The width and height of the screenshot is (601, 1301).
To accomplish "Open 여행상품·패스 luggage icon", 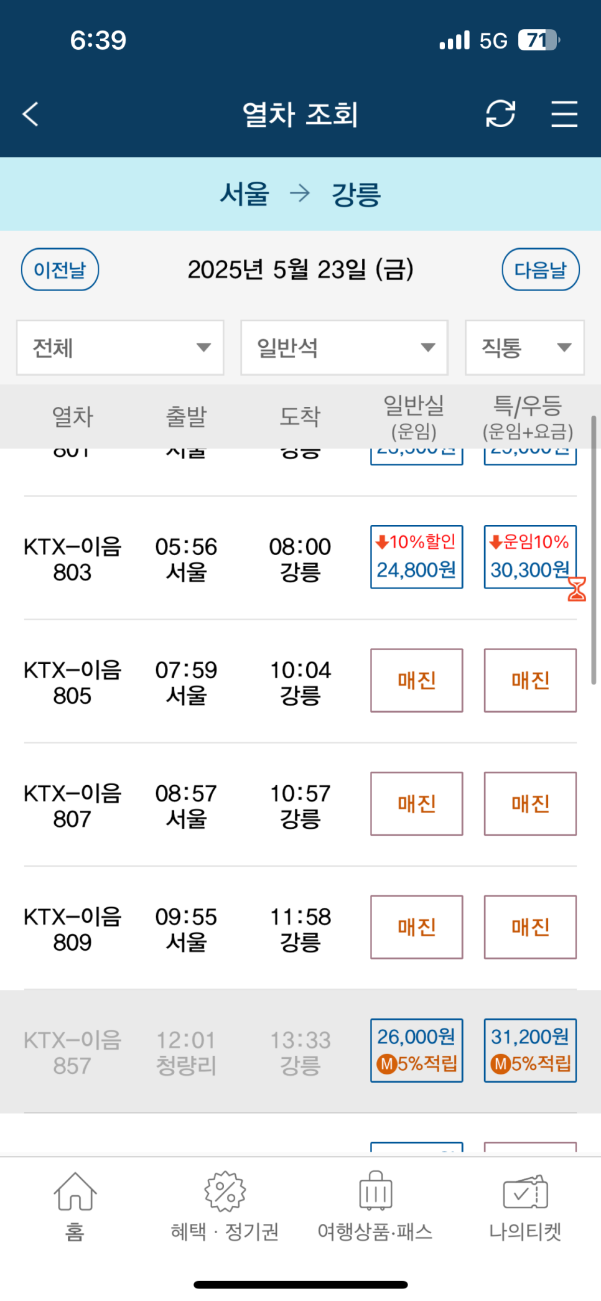I will point(375,1190).
